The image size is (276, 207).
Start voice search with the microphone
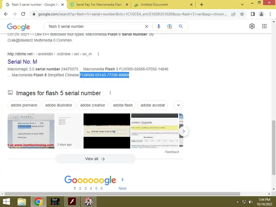tap(158, 26)
